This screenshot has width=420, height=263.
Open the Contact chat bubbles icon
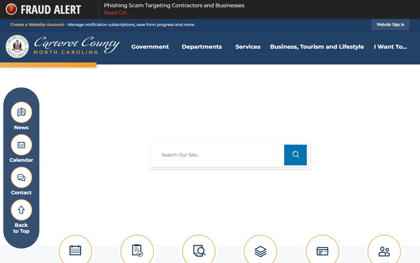[21, 178]
